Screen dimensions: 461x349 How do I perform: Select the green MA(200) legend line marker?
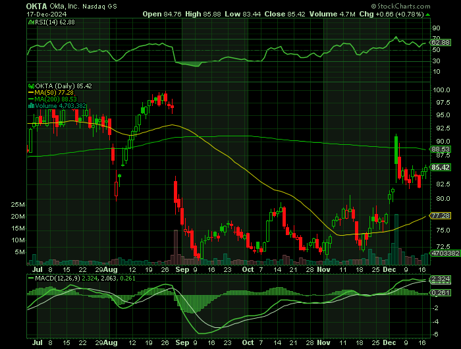point(31,99)
